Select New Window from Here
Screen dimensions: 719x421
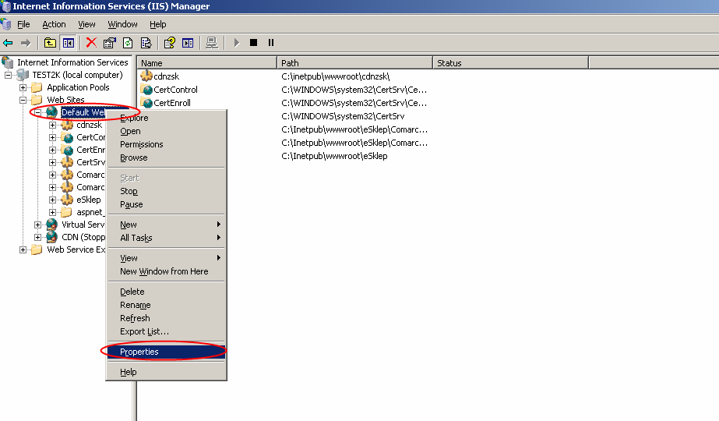click(x=167, y=271)
